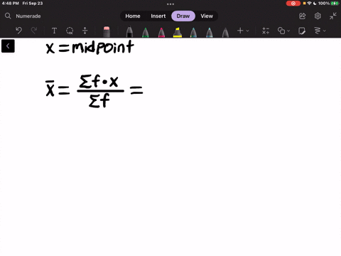The image size is (341, 256).
Task: Open the three-dot multitasking menu
Action: [x=170, y=4]
